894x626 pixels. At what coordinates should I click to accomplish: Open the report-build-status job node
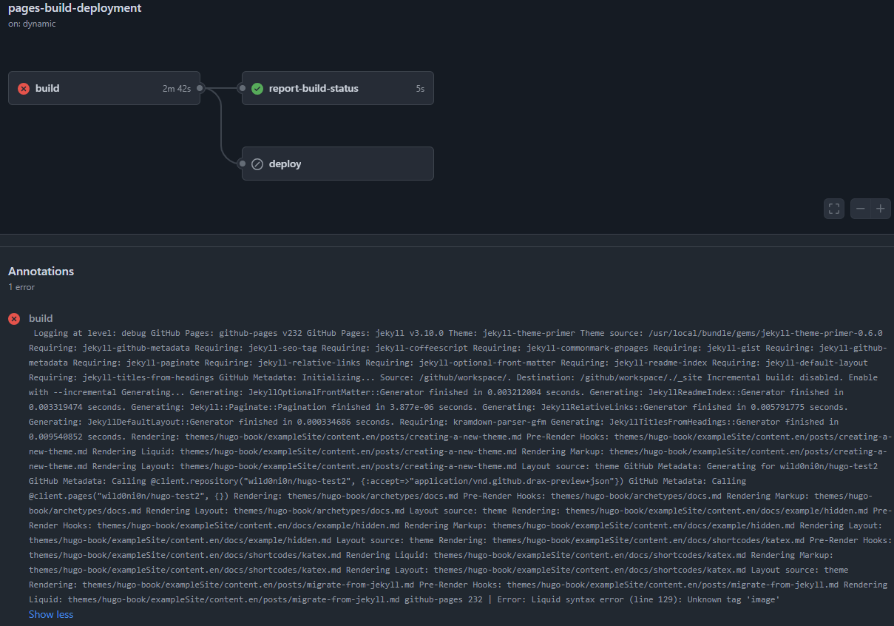[338, 88]
